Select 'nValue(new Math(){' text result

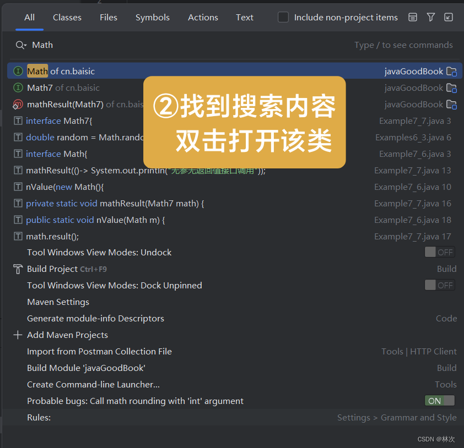(x=235, y=187)
